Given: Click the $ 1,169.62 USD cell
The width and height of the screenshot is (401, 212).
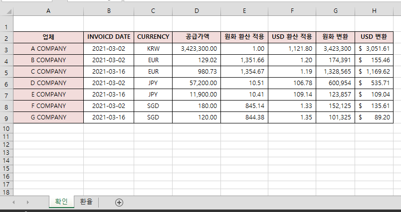Looking at the screenshot, I should 374,72.
